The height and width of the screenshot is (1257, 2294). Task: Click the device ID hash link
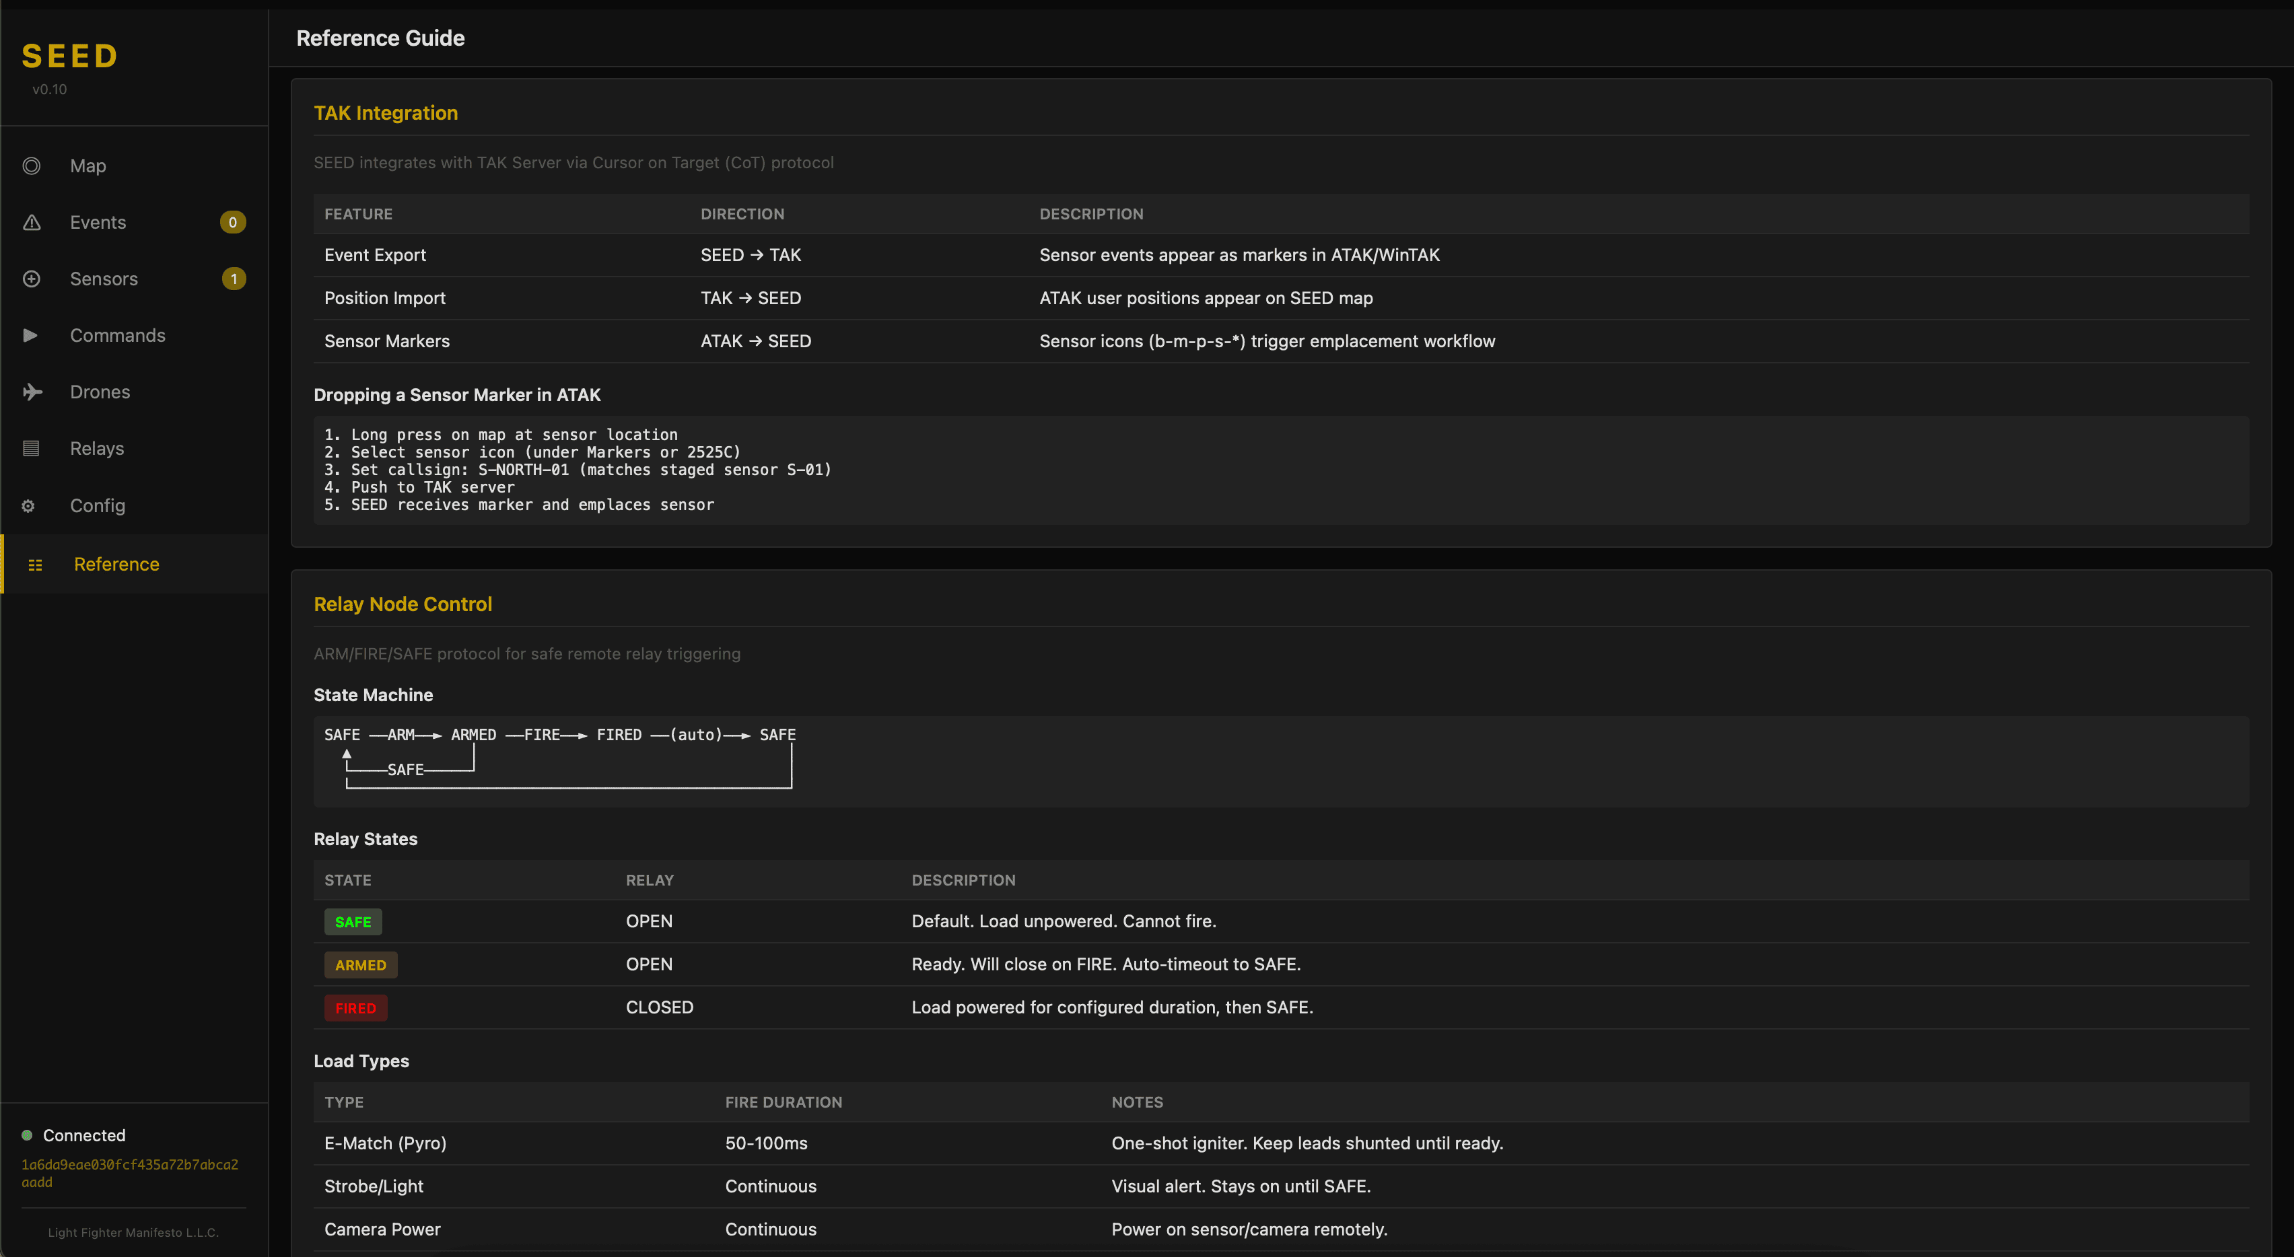pyautogui.click(x=130, y=1172)
